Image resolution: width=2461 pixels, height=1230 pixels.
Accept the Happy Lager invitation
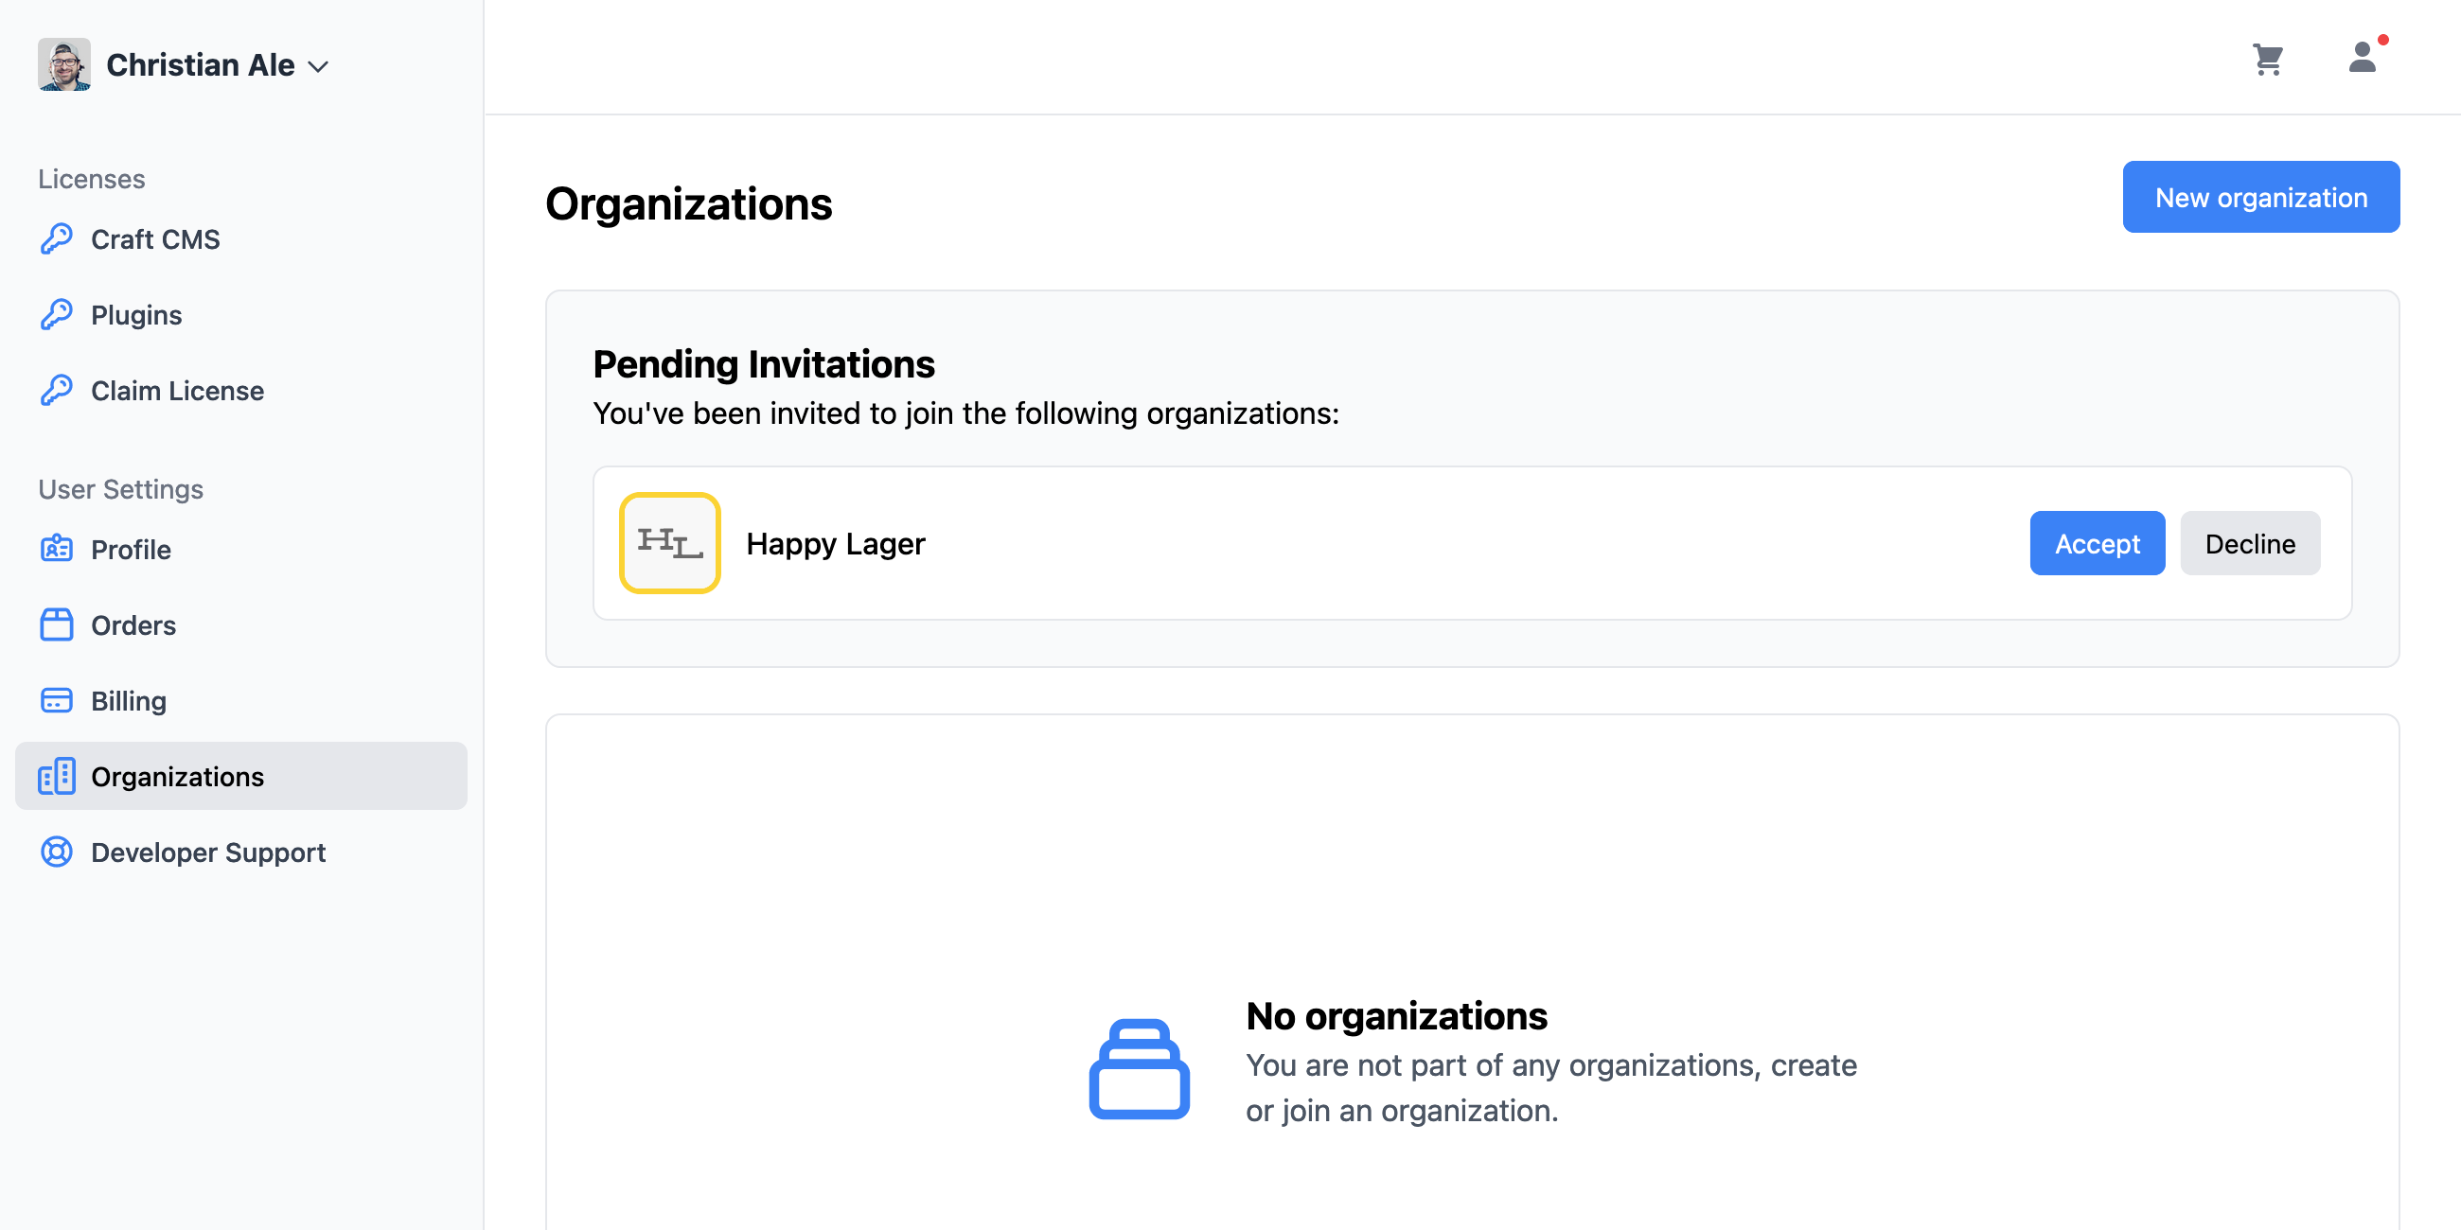point(2097,543)
